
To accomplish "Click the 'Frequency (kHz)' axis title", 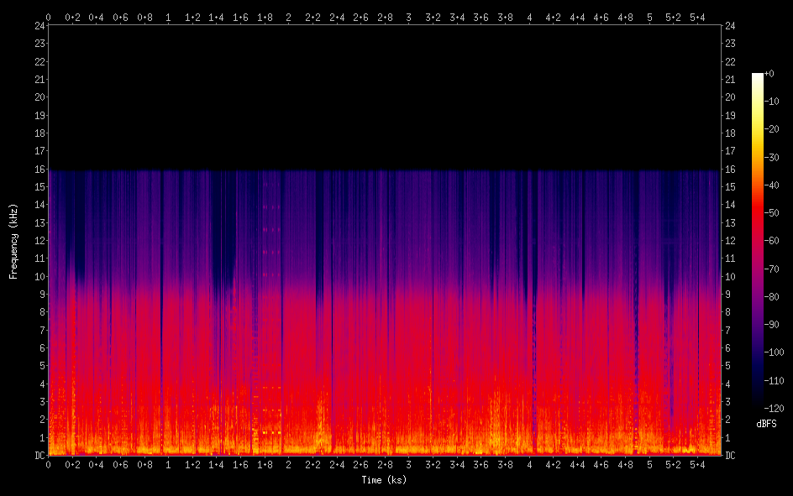I will [x=13, y=241].
